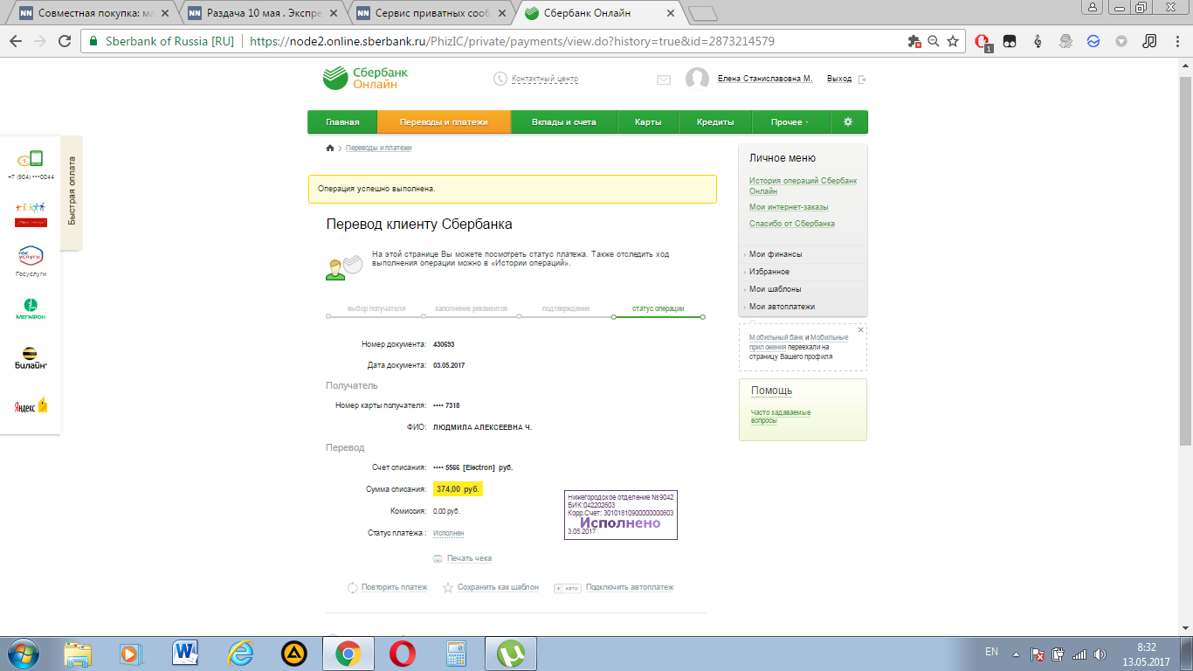Click Подключить автоплатеж link
The image size is (1193, 671).
(x=630, y=587)
